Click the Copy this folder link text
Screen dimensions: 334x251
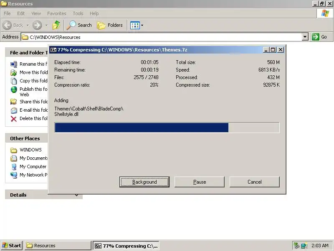pos(34,81)
